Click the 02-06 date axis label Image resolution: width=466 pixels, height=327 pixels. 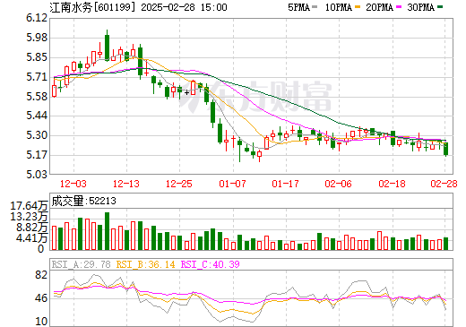[x=339, y=184]
